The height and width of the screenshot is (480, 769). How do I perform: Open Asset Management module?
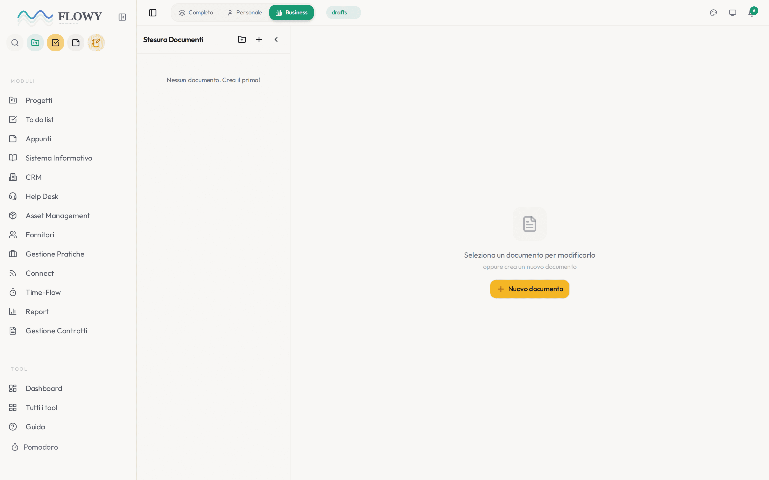click(68, 215)
